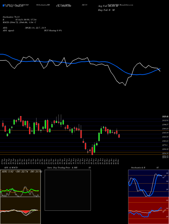
Task: Click the last red candlestick on the price chart
Action: click(x=119, y=136)
